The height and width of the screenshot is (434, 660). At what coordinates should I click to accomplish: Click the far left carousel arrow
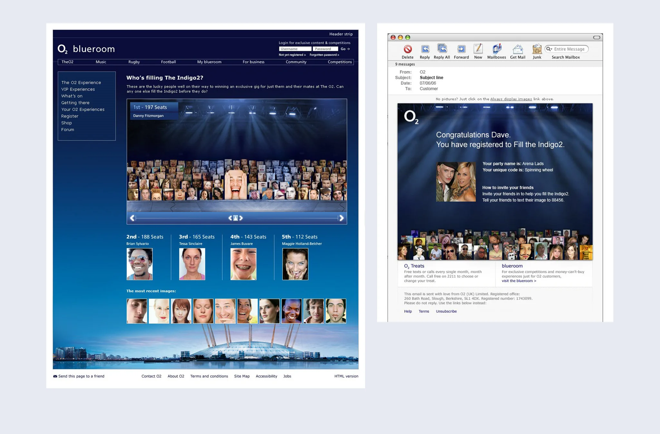132,218
